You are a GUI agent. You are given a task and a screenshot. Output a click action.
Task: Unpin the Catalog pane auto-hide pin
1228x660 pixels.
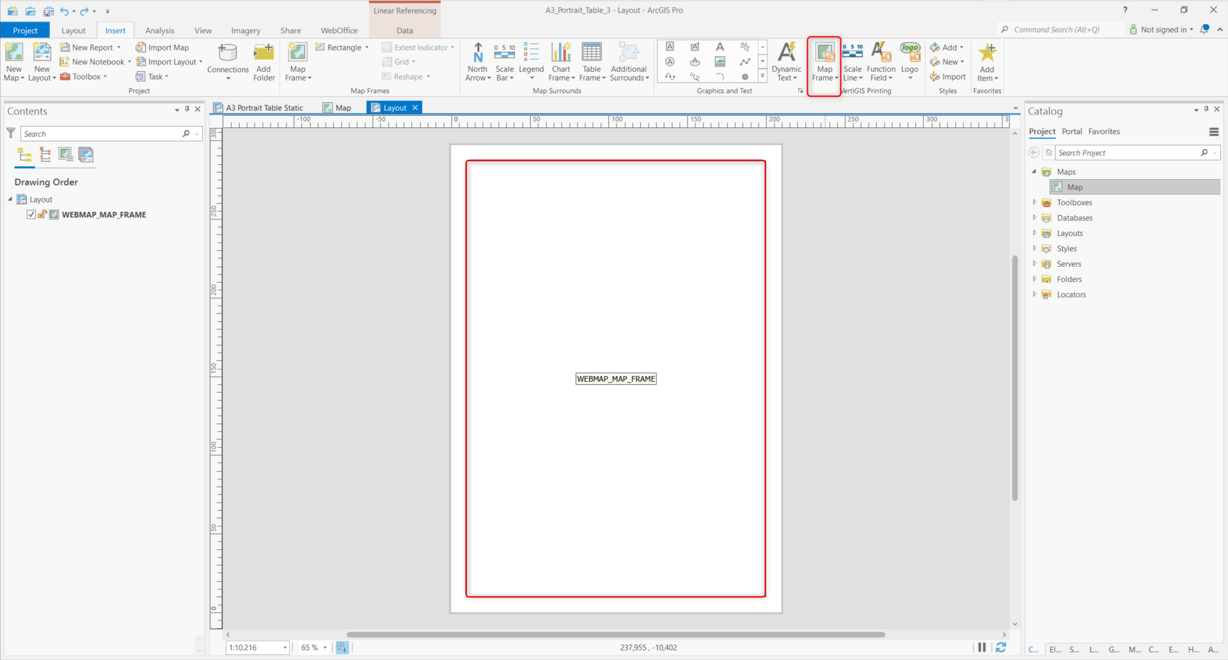[1206, 110]
